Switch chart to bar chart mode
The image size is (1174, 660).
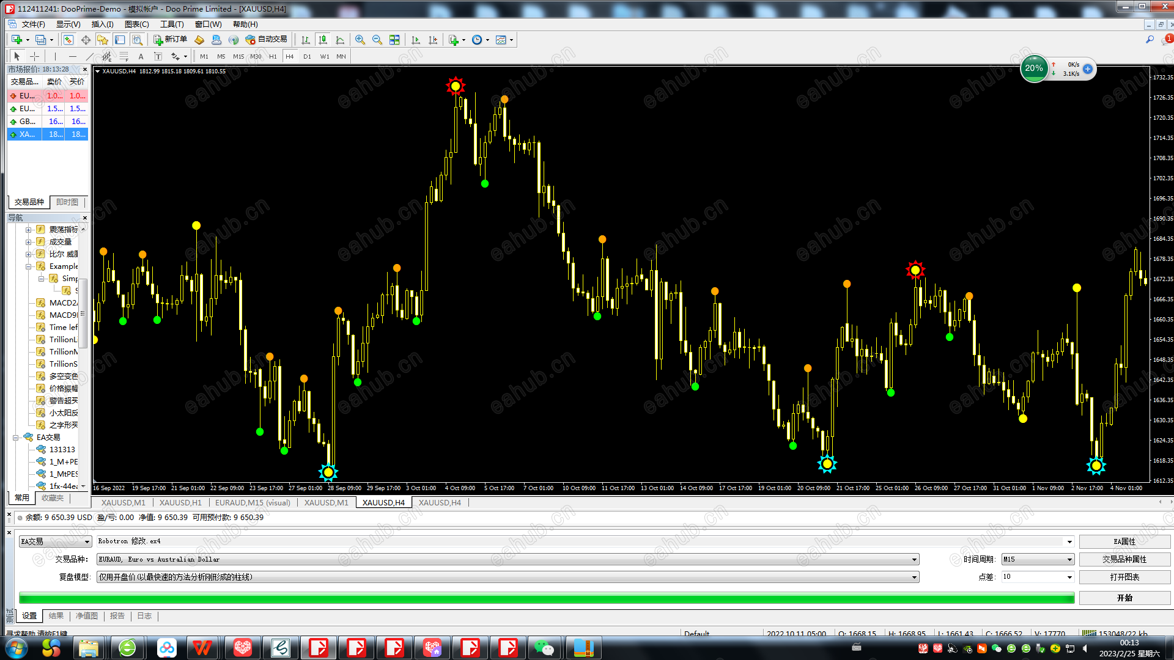tap(306, 40)
